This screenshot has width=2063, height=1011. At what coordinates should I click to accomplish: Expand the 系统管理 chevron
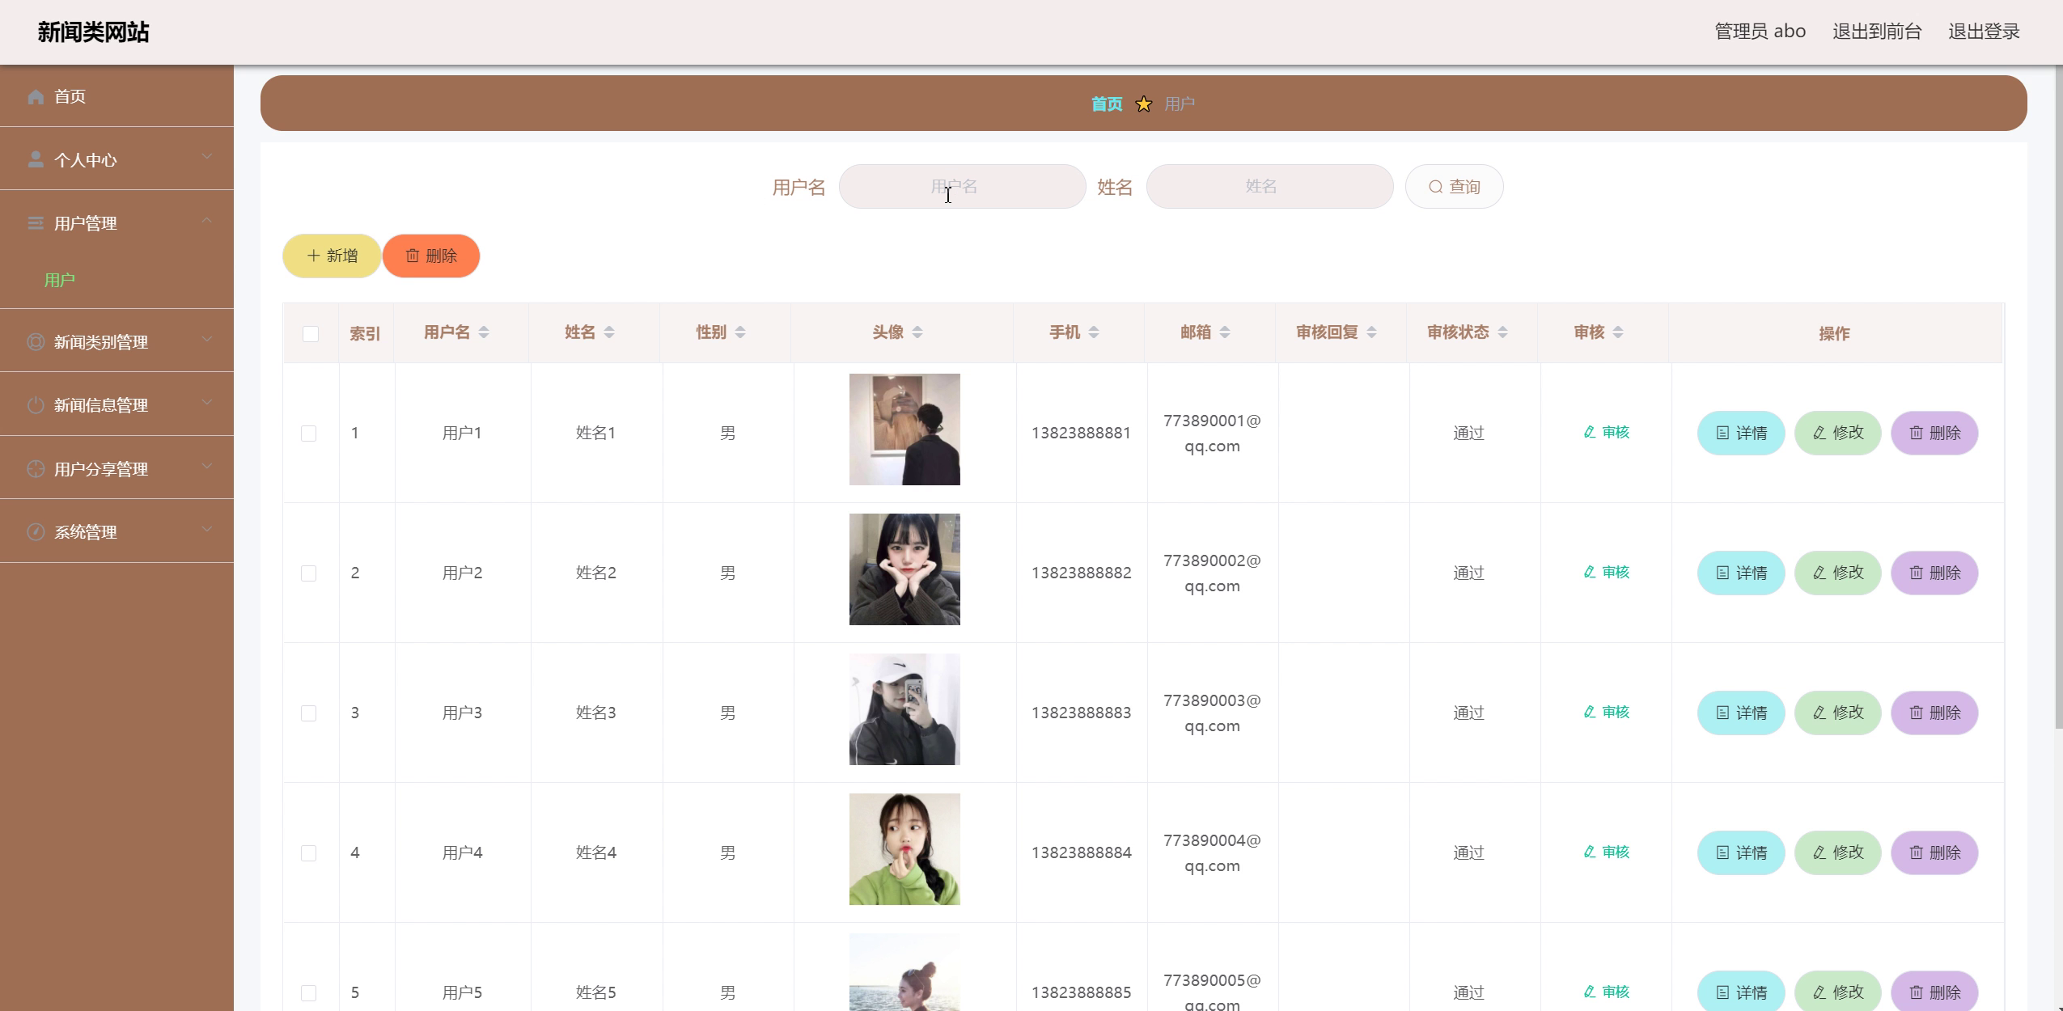tap(207, 529)
